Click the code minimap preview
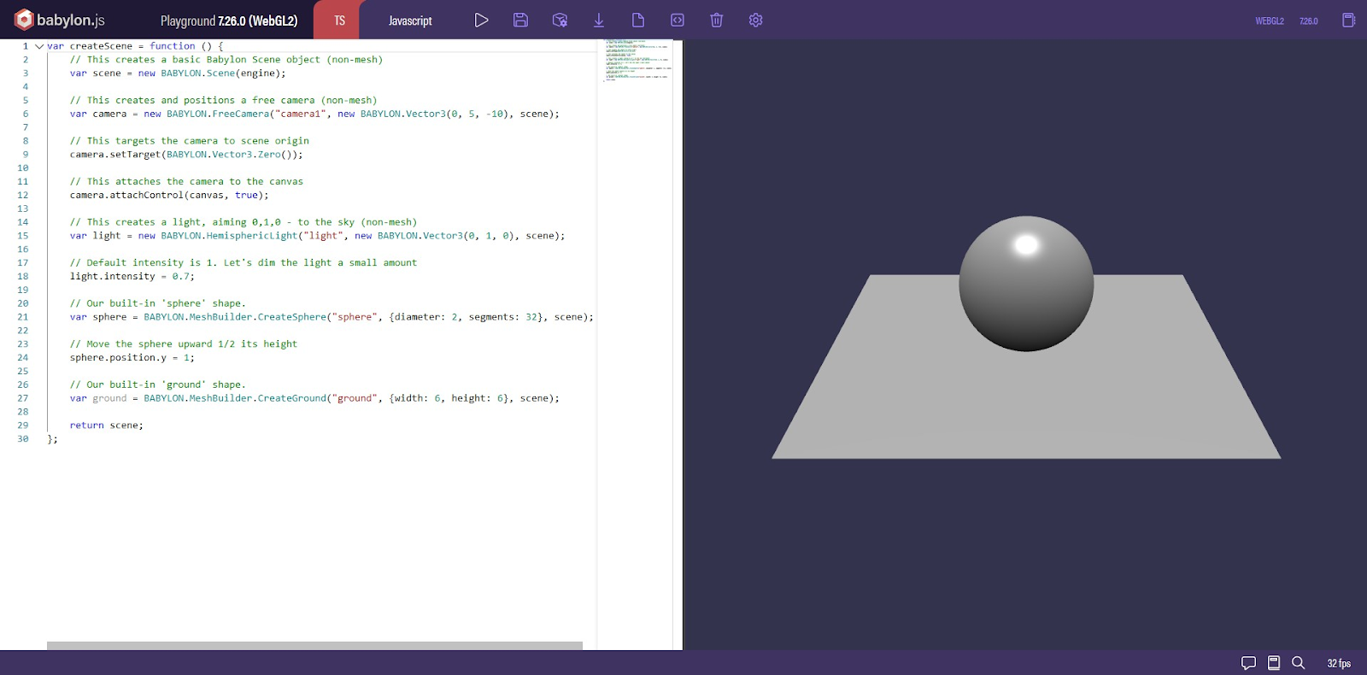This screenshot has width=1367, height=675. 637,60
